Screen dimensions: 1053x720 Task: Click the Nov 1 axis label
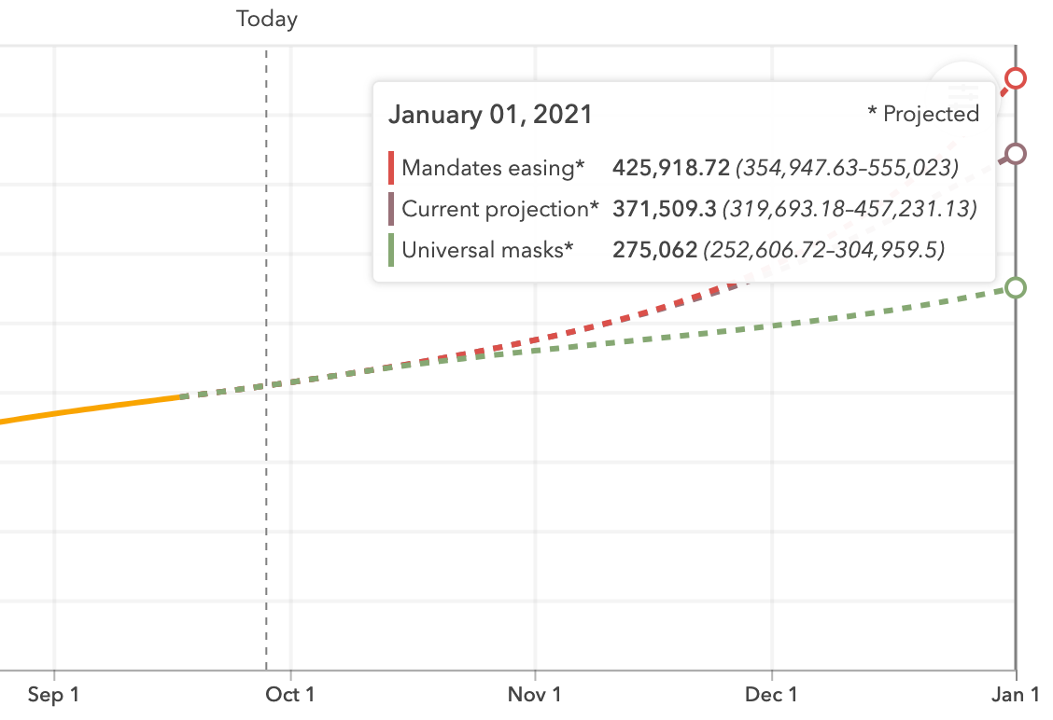coord(536,695)
